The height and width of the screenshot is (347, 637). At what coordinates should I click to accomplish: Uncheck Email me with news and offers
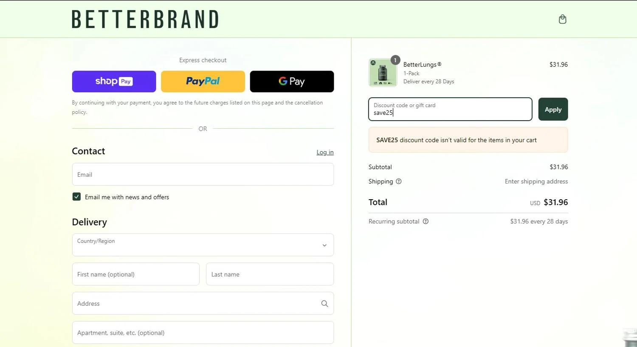pos(76,197)
